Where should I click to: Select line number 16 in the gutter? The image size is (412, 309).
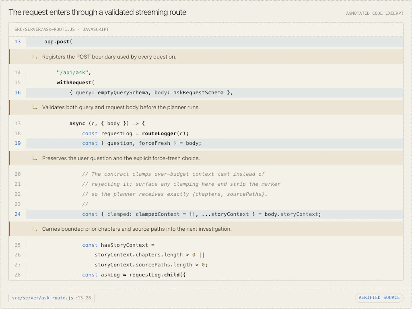[18, 92]
